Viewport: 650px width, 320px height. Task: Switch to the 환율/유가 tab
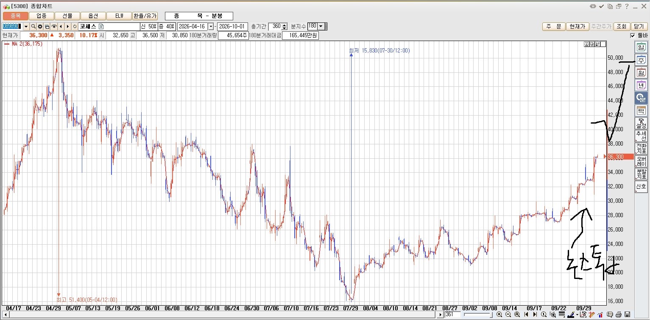[x=145, y=16]
